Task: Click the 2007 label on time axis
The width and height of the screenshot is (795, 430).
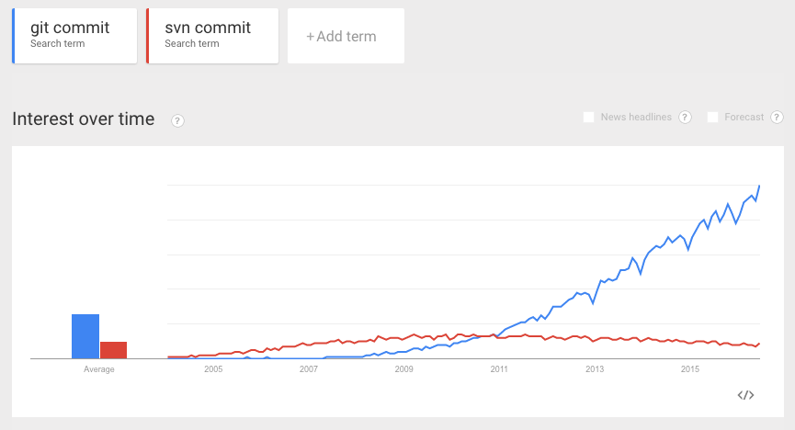Action: click(309, 369)
